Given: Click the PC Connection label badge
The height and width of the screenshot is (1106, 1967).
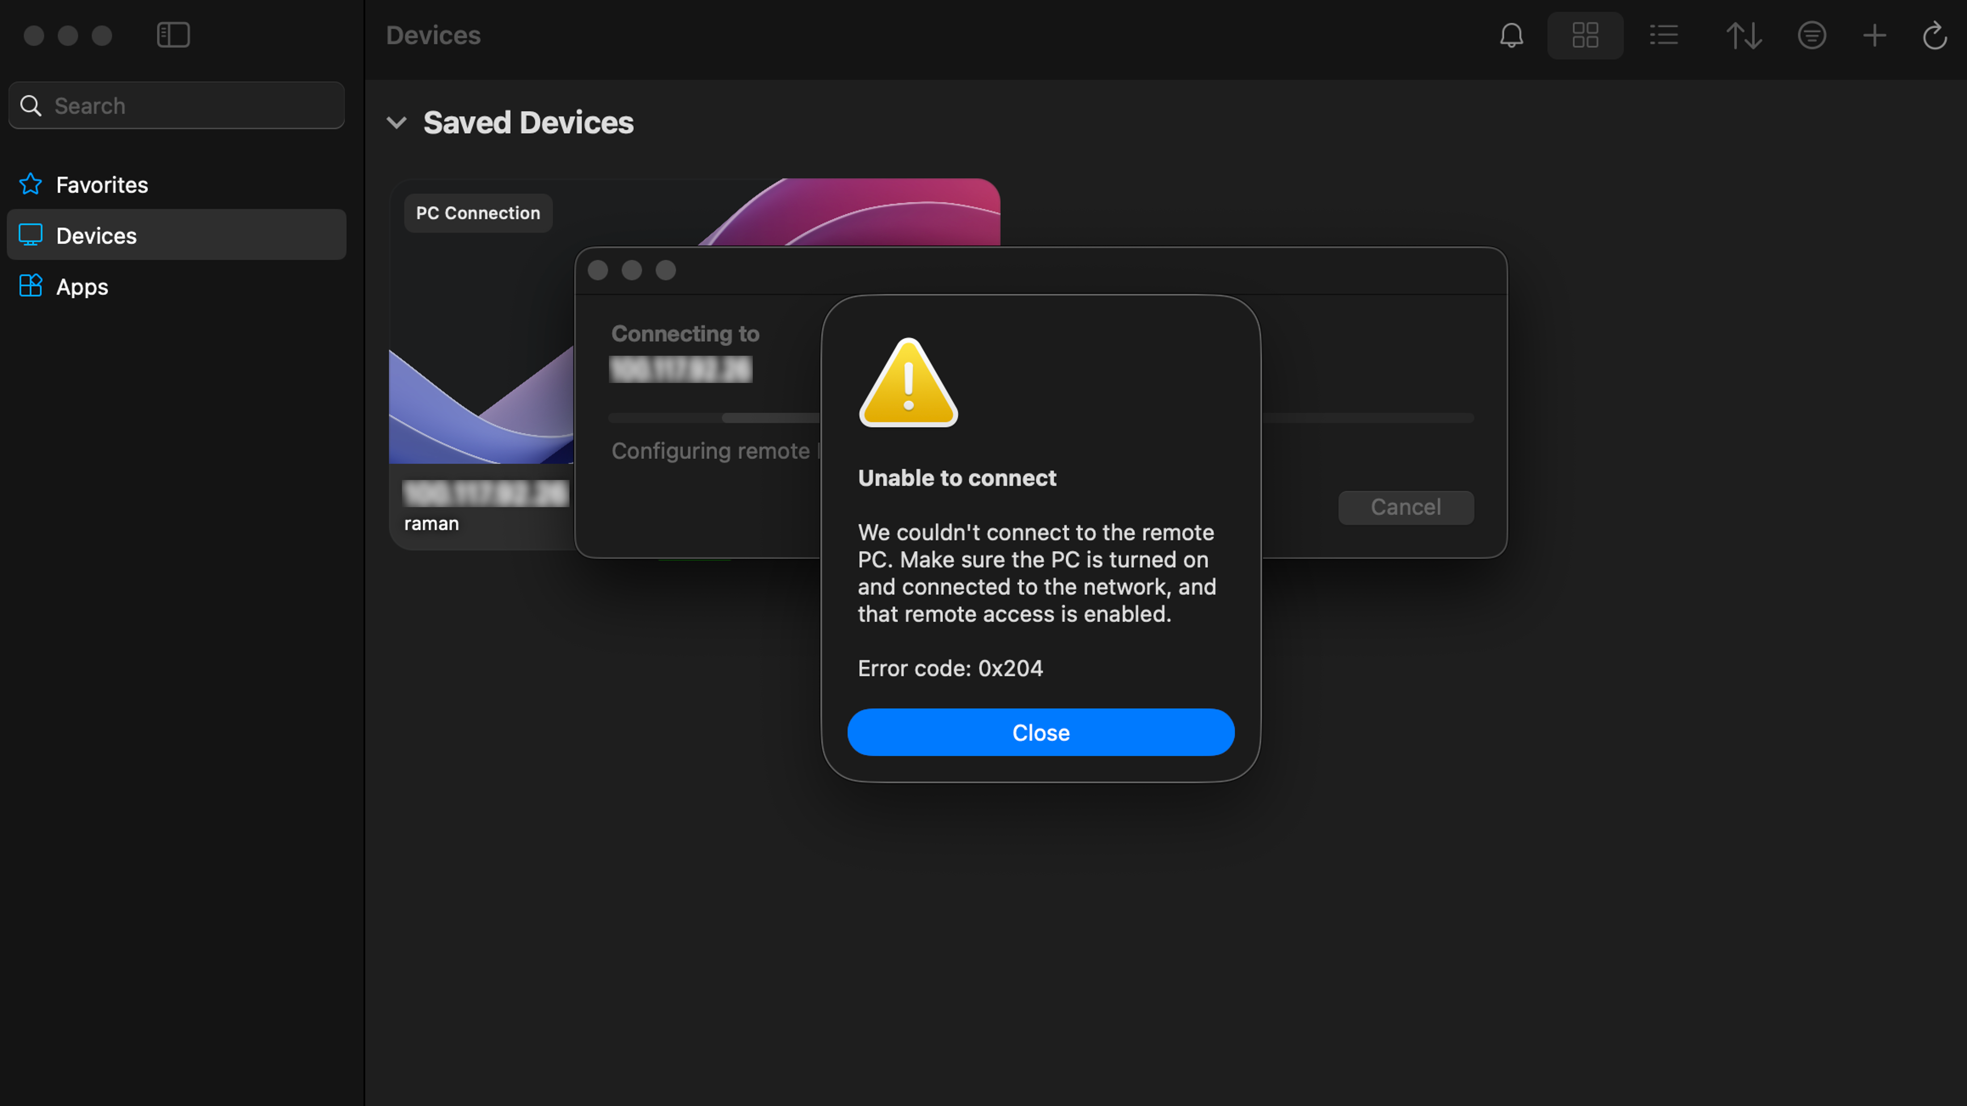Looking at the screenshot, I should click(x=478, y=214).
